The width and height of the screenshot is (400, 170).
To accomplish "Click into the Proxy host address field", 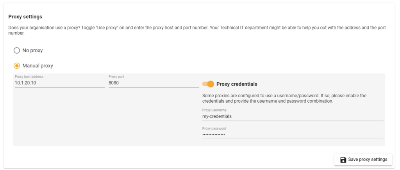I will 60,83.
